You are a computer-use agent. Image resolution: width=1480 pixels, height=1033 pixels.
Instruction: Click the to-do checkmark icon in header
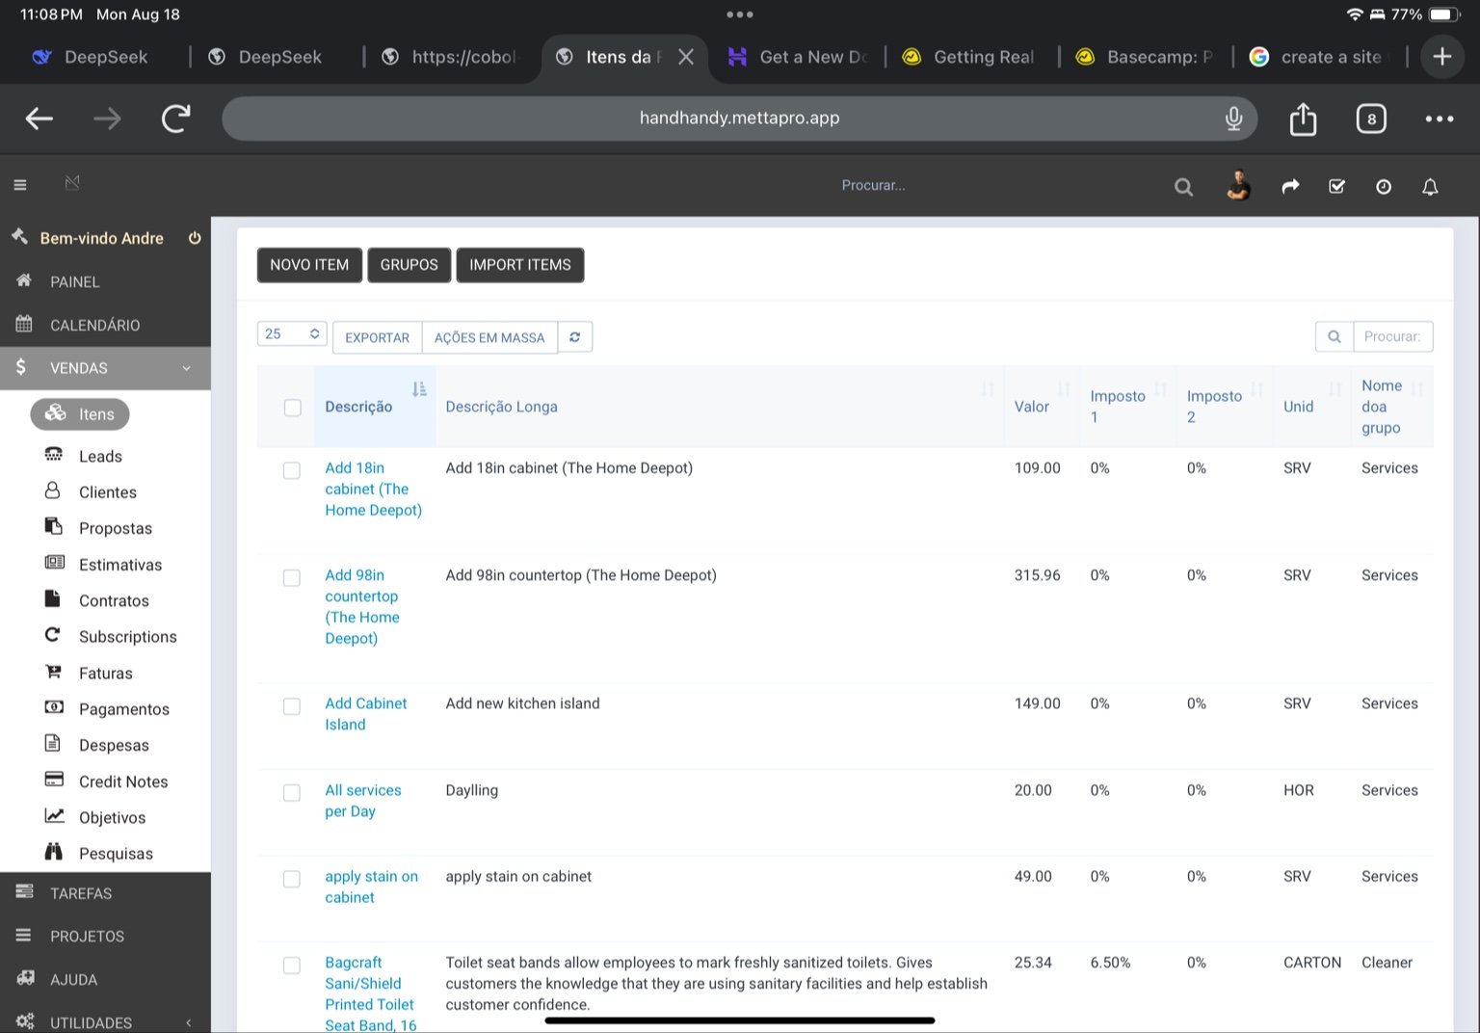point(1336,187)
